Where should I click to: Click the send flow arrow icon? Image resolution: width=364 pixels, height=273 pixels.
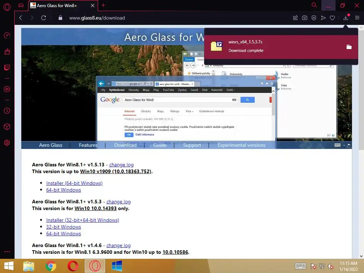point(323,18)
